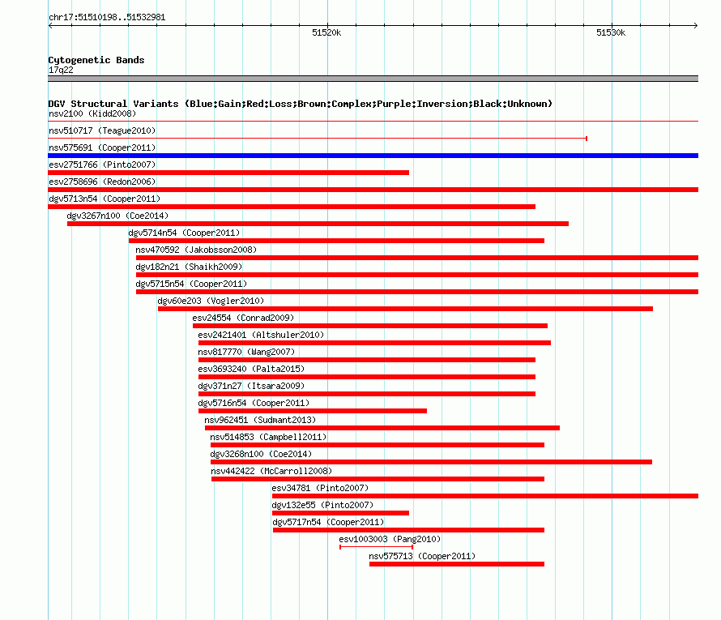
Task: Select the nsv510717 (Teague2010) variant label
Action: tap(102, 130)
